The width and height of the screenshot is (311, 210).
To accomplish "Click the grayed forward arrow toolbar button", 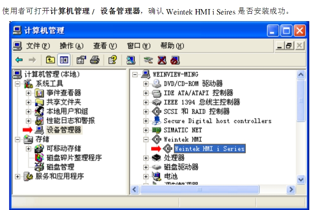I will tap(32, 60).
